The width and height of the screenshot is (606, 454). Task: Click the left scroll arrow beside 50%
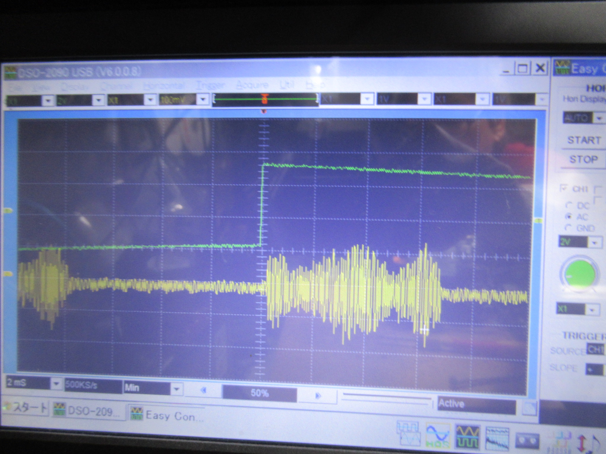coord(203,390)
